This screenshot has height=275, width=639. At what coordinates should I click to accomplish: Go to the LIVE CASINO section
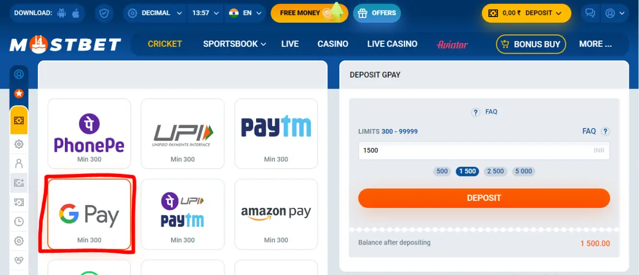(x=392, y=44)
